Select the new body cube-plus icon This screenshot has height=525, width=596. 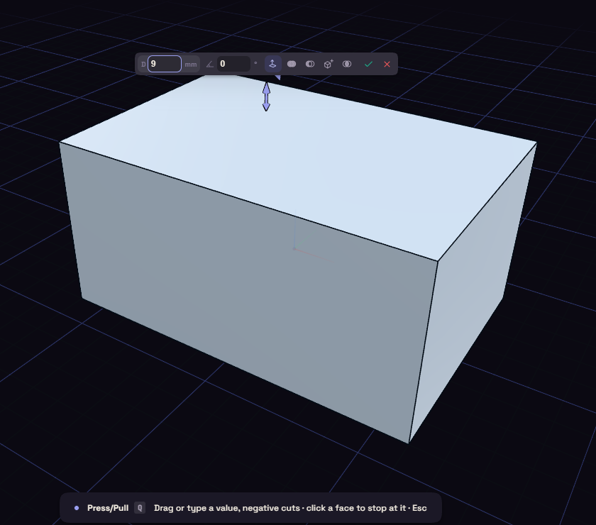[x=329, y=64]
